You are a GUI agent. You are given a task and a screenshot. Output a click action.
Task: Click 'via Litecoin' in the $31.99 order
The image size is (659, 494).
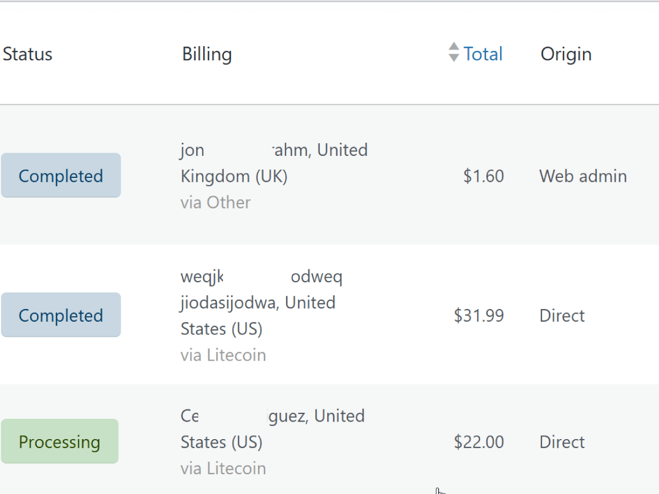[223, 355]
